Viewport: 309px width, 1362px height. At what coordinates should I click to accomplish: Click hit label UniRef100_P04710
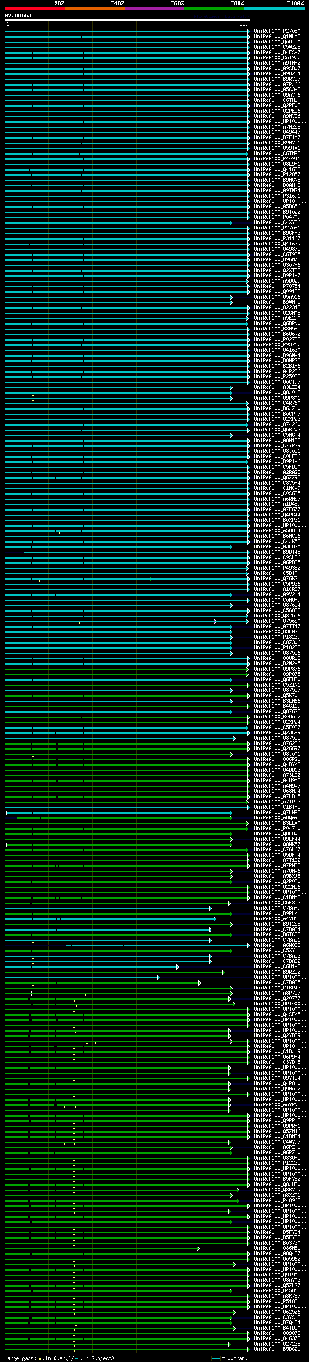(277, 829)
